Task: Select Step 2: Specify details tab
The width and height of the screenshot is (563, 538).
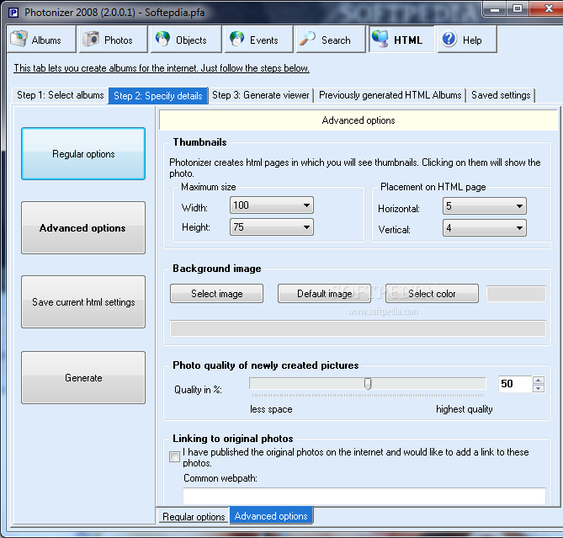Action: [158, 96]
